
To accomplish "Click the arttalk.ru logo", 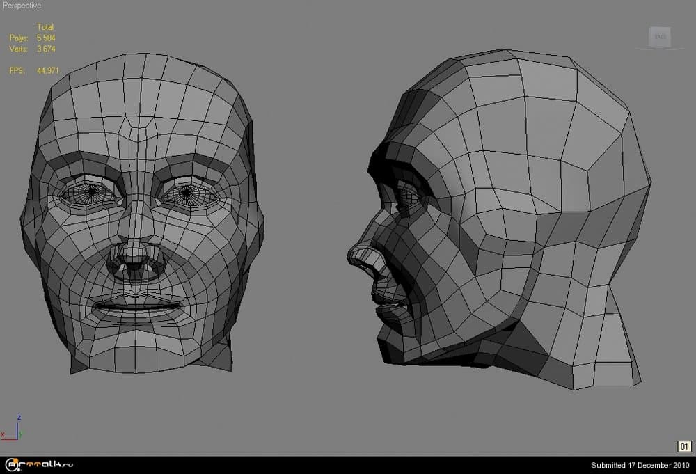I will 39,465.
